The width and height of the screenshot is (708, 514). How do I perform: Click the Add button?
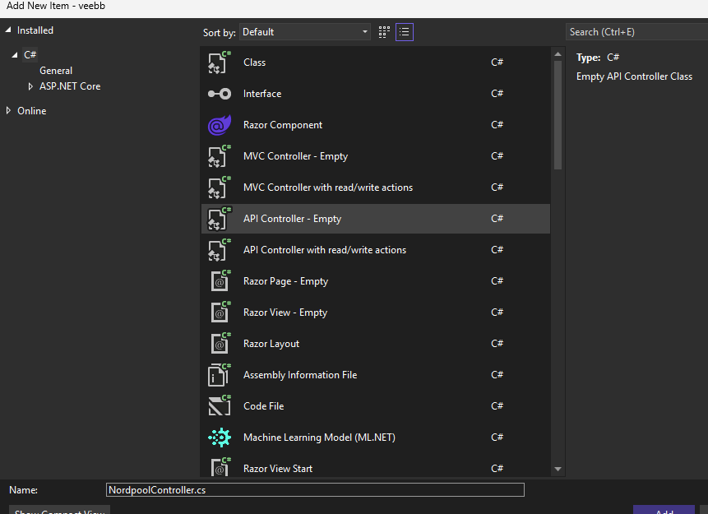tap(664, 510)
